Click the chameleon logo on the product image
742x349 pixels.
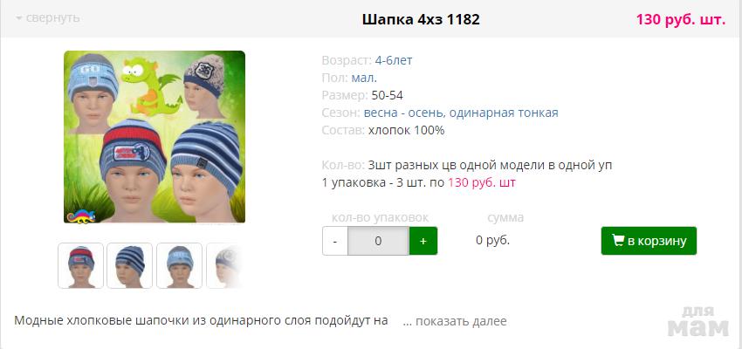click(81, 216)
